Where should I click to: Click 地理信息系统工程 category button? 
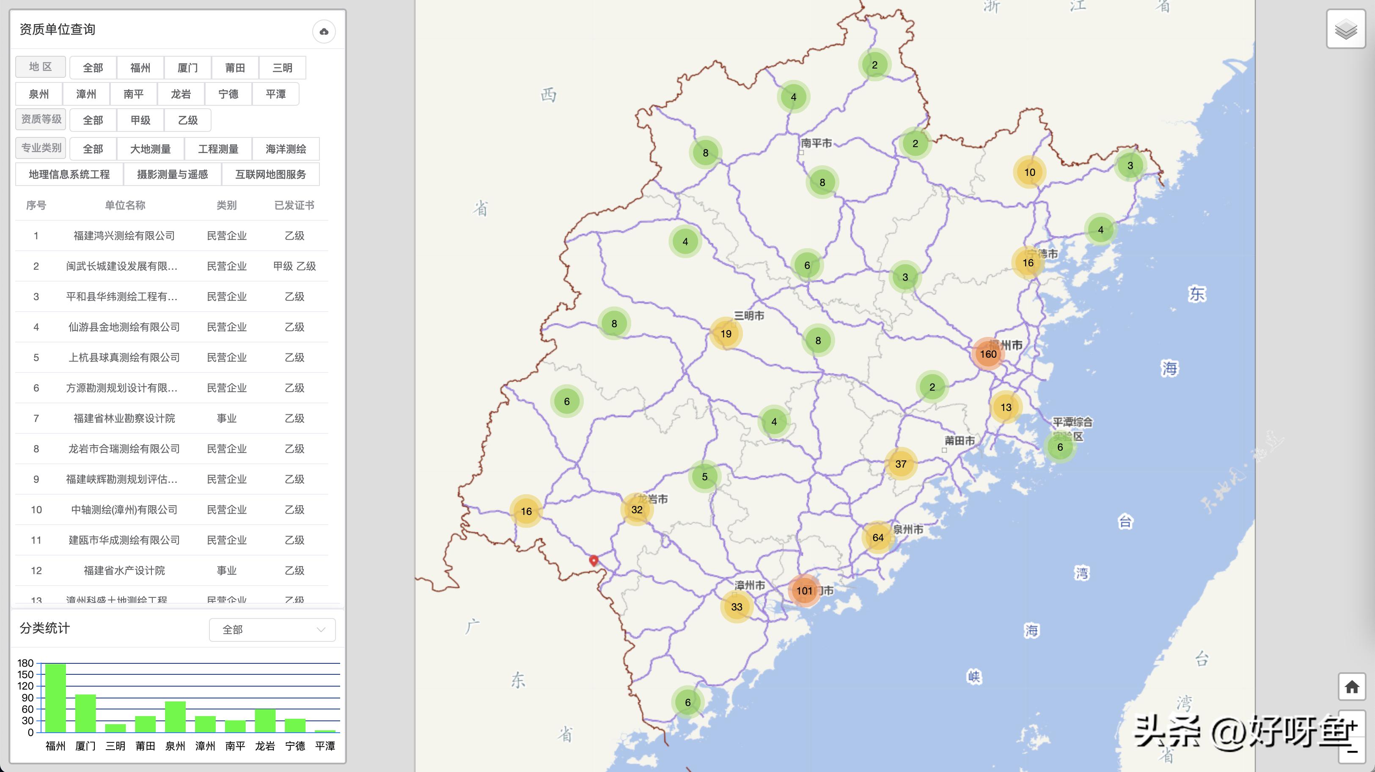tap(69, 175)
